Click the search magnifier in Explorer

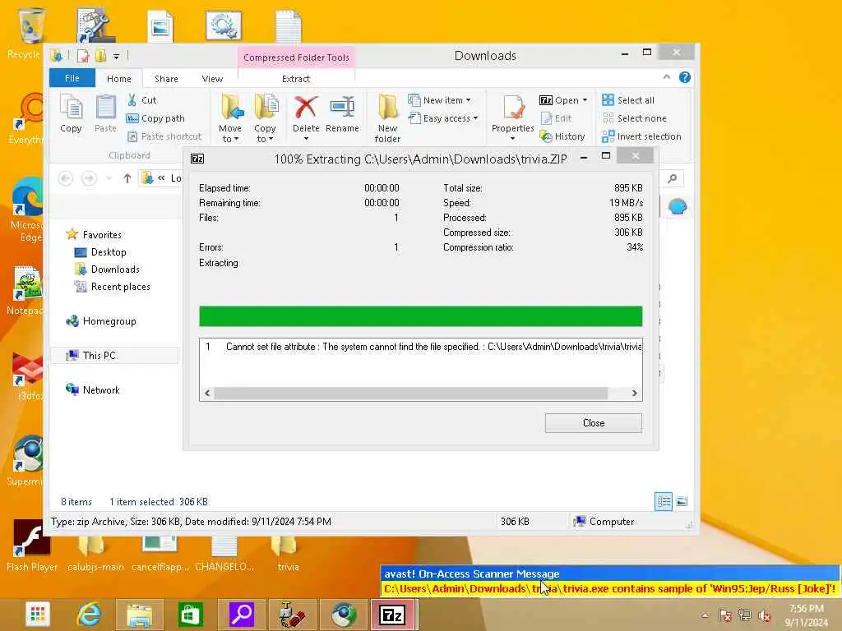pos(673,178)
